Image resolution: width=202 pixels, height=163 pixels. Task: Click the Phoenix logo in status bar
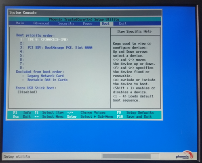coord(184,155)
